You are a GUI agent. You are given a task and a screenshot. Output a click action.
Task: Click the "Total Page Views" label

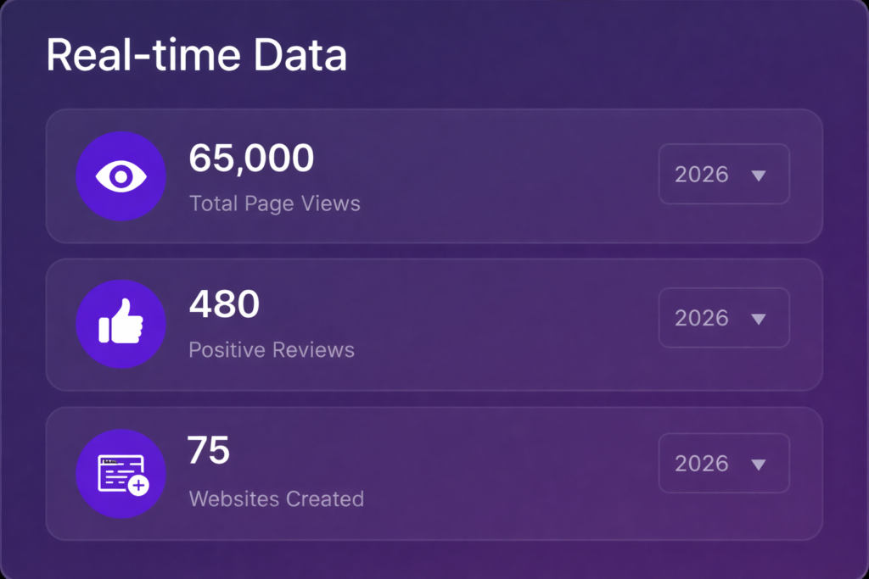point(274,203)
